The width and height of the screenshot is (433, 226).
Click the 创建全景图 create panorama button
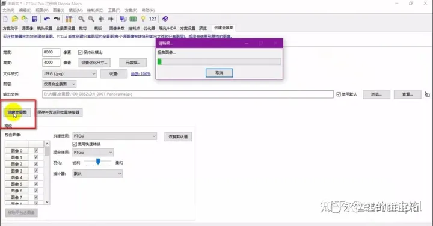coord(17,112)
